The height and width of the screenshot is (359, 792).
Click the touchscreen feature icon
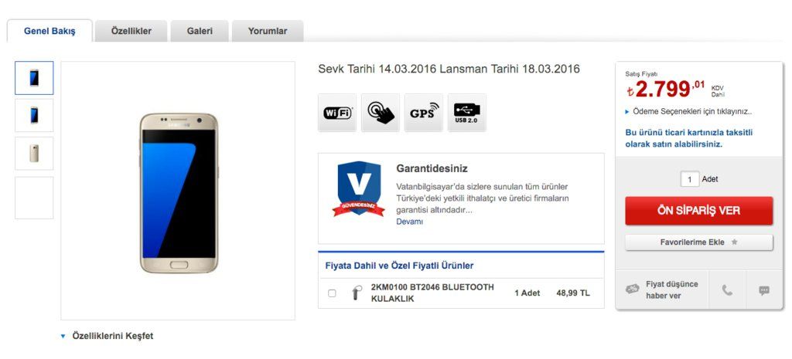coord(381,113)
